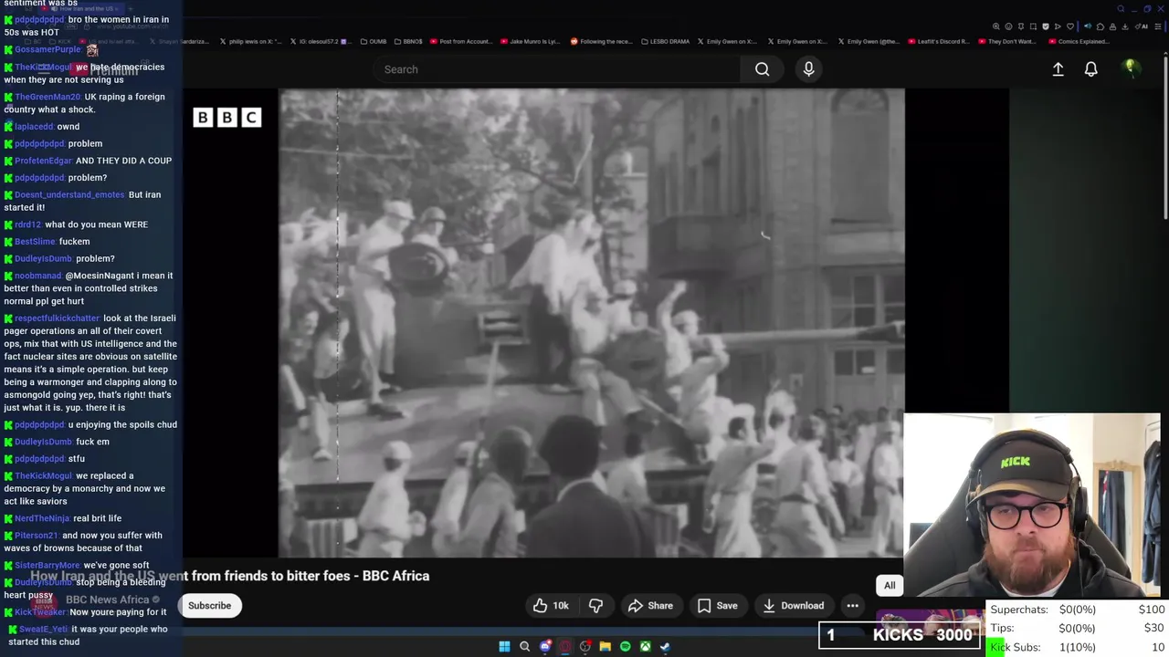
Task: Open the 'philip lewis on X' bookmark
Action: (x=249, y=41)
